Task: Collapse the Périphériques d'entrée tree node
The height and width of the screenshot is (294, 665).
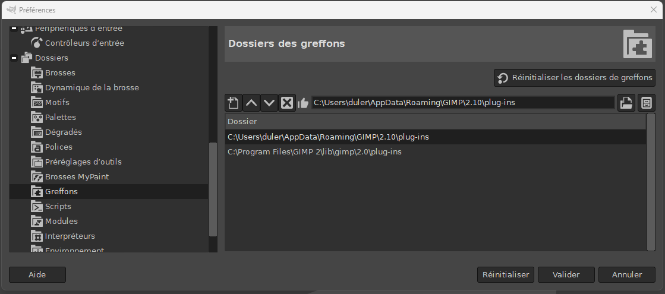Action: pyautogui.click(x=14, y=29)
